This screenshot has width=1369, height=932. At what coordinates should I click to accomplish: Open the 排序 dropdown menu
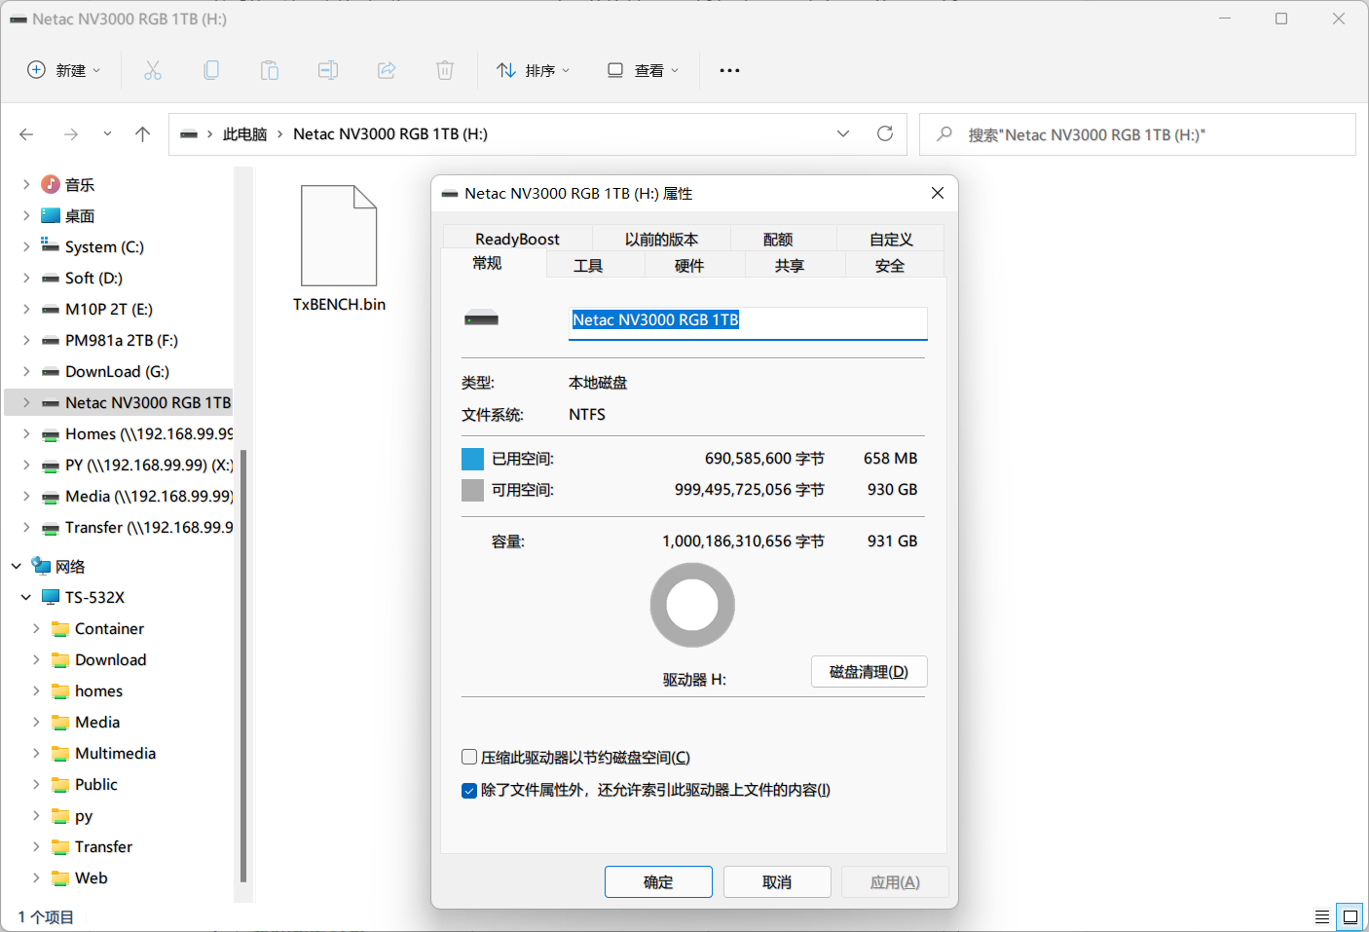click(x=533, y=69)
